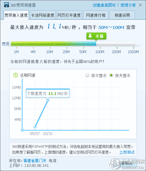Click the 福建省厦门市 location link
Screen dimensions: 146x171
pos(35,161)
